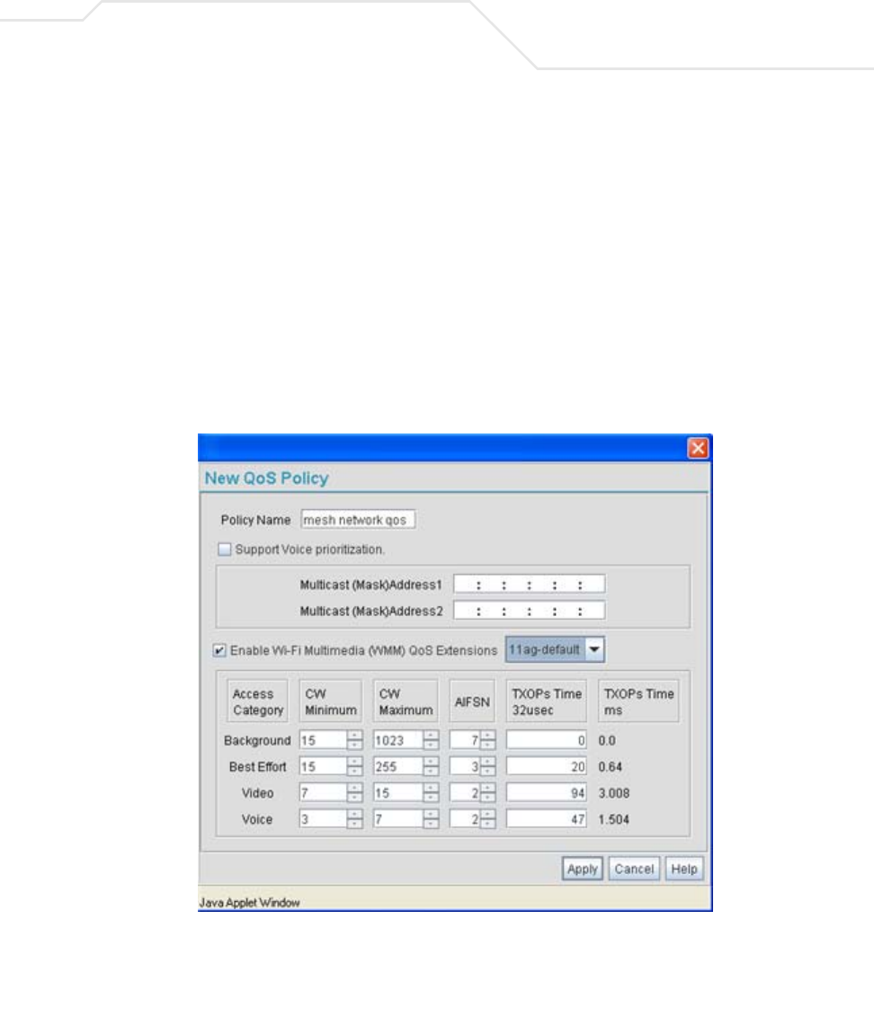Screen dimensions: 874x1009
Task: Click the Background CW Minimum value field
Action: [323, 740]
